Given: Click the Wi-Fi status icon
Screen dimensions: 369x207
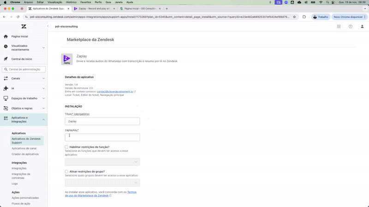Looking at the screenshot, I should point(321,2).
